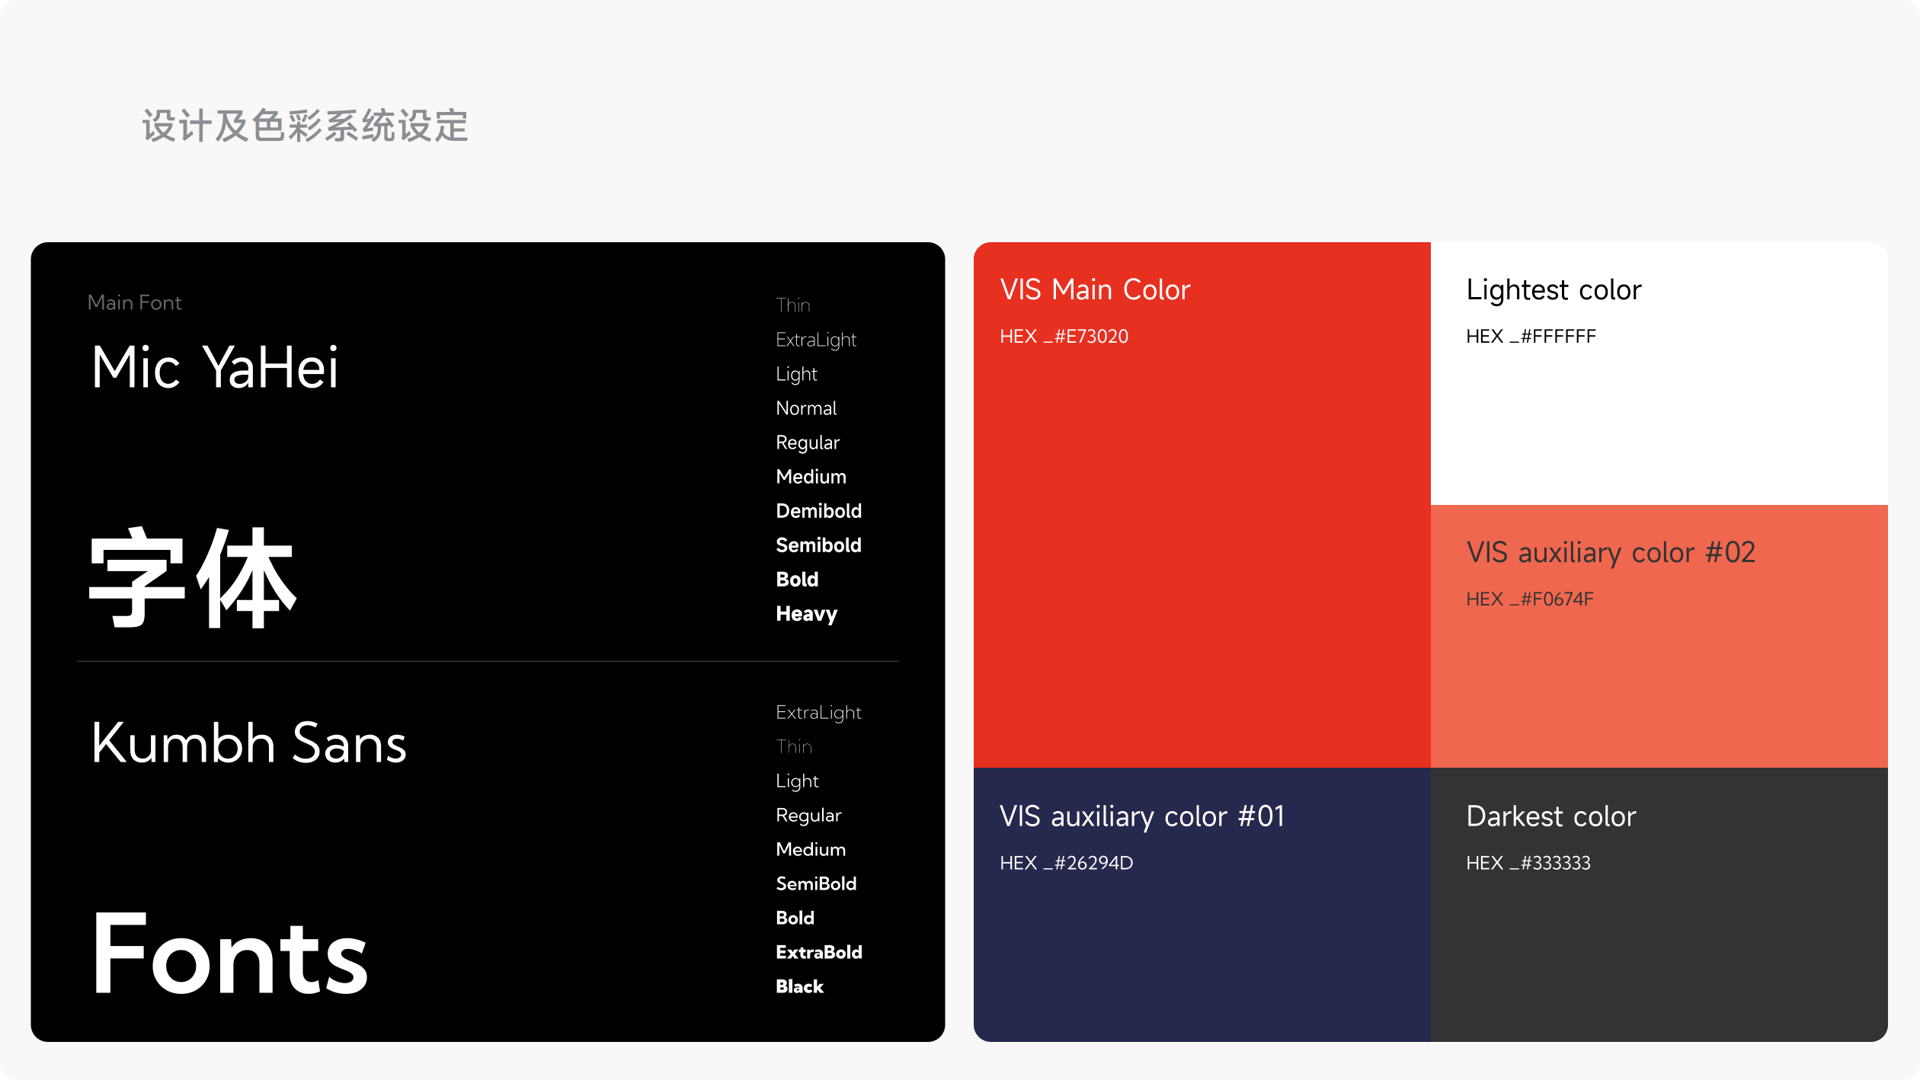Click the large Fonts sample text
The width and height of the screenshot is (1920, 1080).
tap(229, 954)
